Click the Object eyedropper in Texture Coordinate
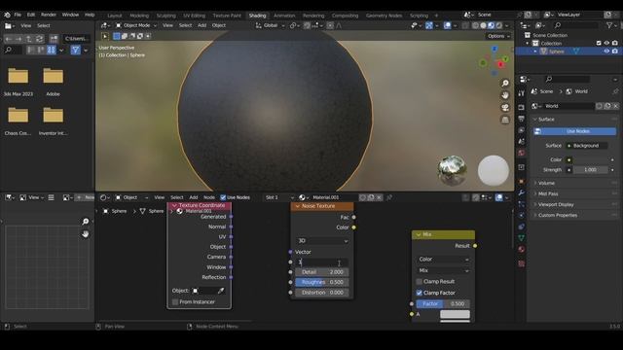The height and width of the screenshot is (350, 623). click(x=221, y=291)
